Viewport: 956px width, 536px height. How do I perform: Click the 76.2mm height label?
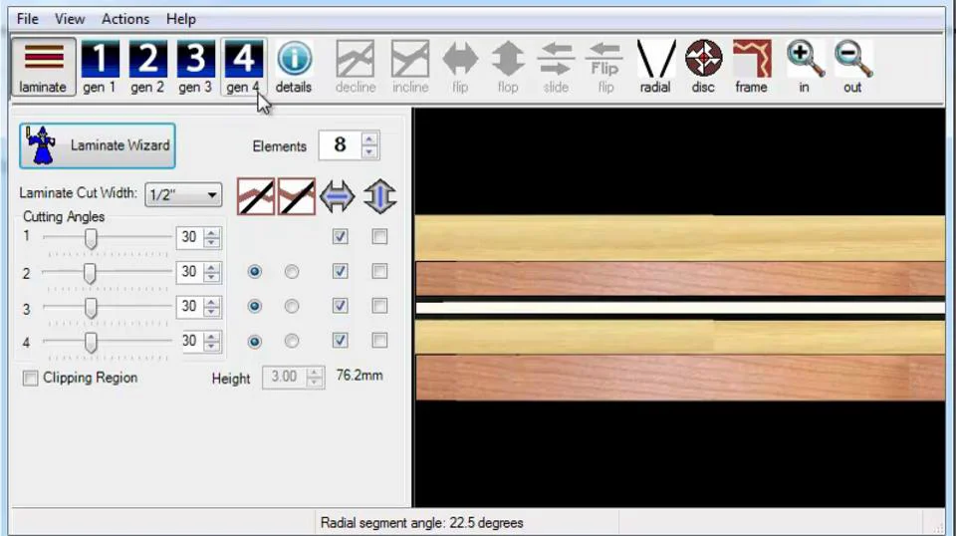coord(359,376)
